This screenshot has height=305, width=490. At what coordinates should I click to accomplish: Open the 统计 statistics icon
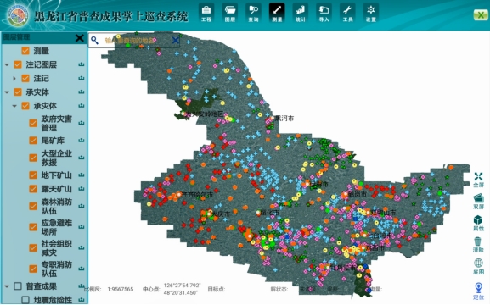click(x=301, y=13)
